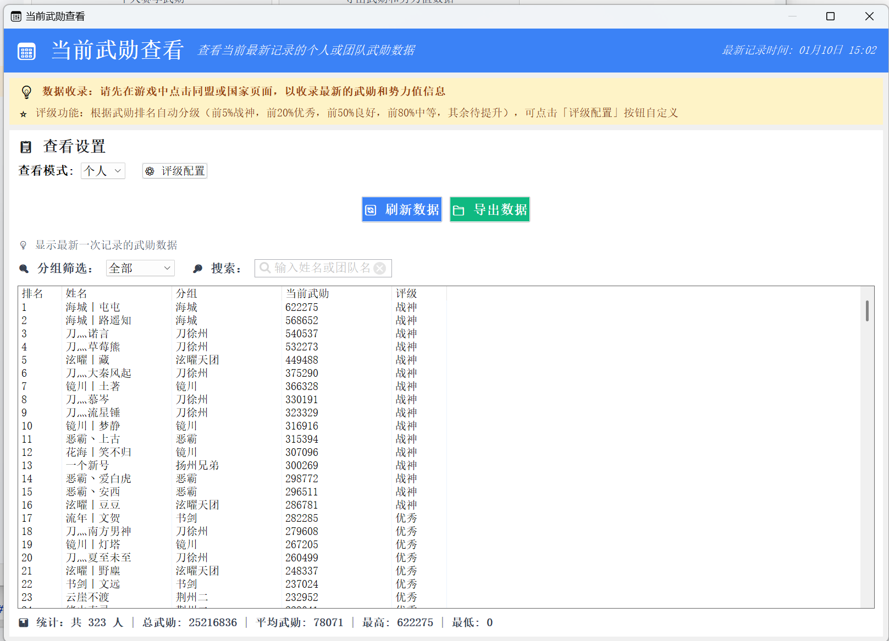This screenshot has height=641, width=889.
Task: Click the magnifier icon beside 分组筛选
Action: pyautogui.click(x=24, y=269)
